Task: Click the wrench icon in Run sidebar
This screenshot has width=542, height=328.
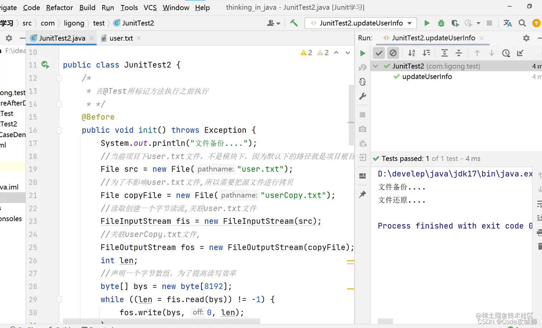Action: pyautogui.click(x=363, y=96)
